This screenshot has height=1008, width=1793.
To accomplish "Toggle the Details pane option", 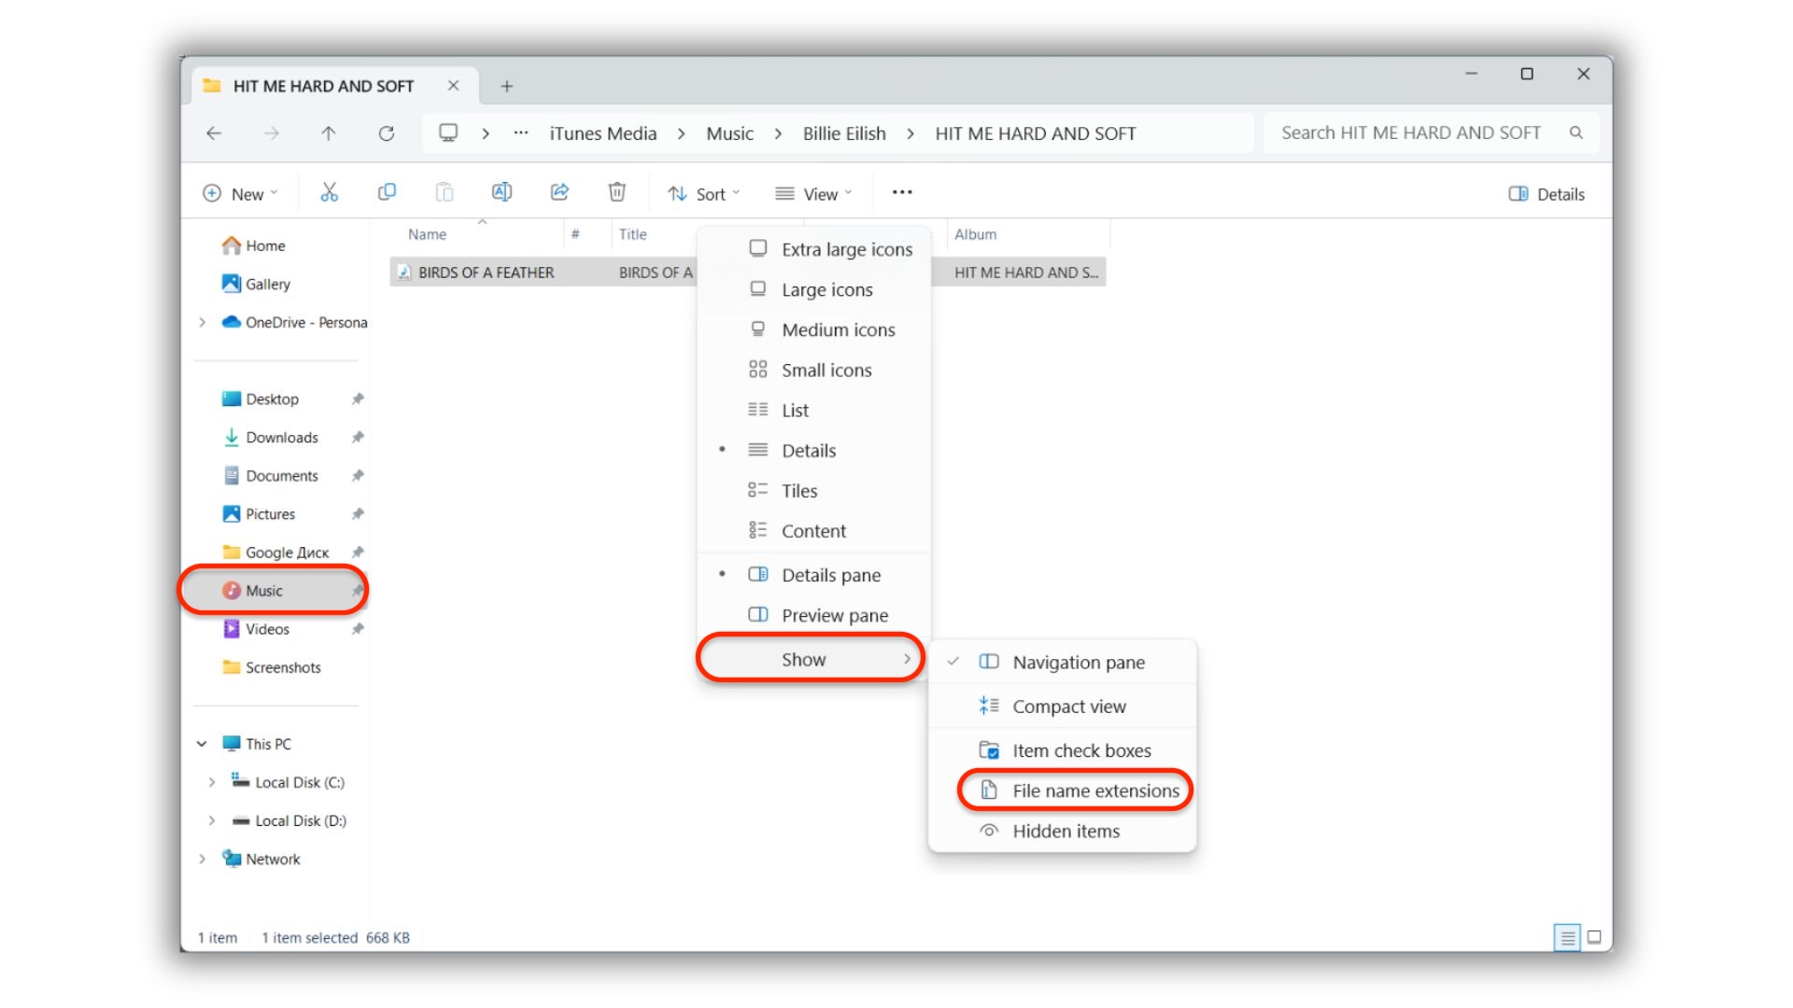I will click(813, 574).
